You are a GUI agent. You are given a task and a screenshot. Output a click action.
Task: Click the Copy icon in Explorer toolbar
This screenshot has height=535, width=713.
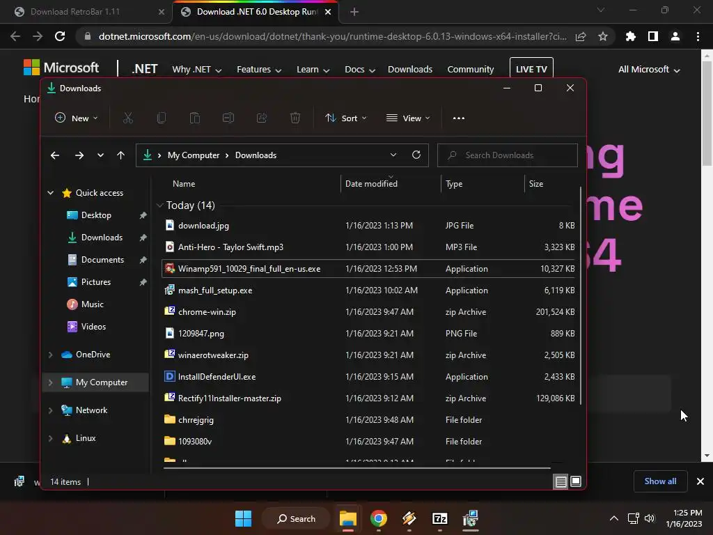[x=162, y=118]
